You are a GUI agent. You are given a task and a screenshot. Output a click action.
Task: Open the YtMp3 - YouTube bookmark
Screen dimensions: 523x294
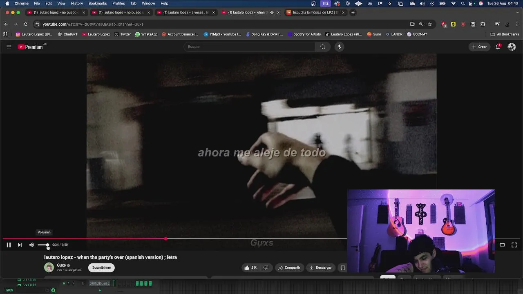click(222, 34)
